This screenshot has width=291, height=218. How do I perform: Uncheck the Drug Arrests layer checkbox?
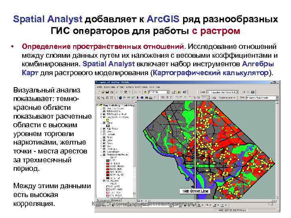pos(104,117)
